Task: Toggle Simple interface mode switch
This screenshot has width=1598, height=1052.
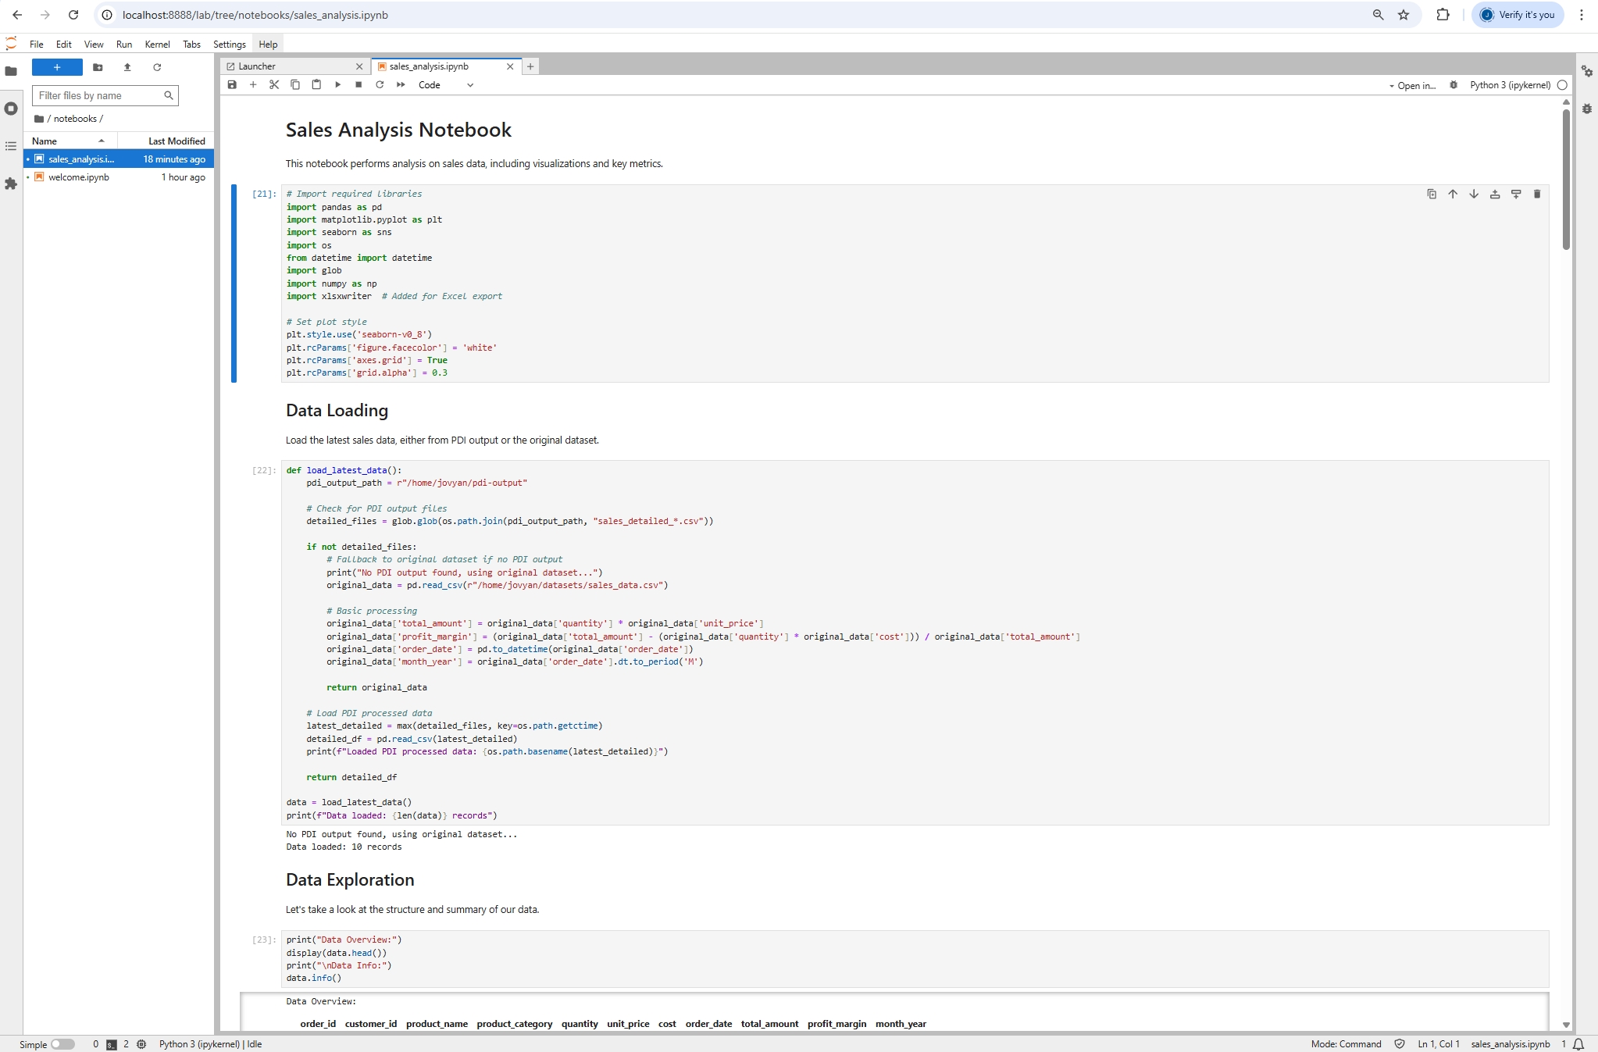Action: [62, 1044]
